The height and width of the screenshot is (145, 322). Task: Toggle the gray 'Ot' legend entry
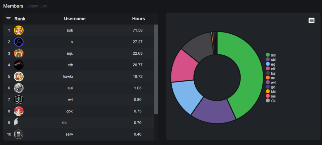pos(271,101)
